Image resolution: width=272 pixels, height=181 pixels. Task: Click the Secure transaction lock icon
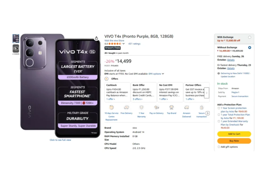(x=201, y=107)
